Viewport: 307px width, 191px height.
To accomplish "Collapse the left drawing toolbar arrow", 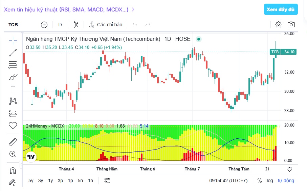I will 21,164.
